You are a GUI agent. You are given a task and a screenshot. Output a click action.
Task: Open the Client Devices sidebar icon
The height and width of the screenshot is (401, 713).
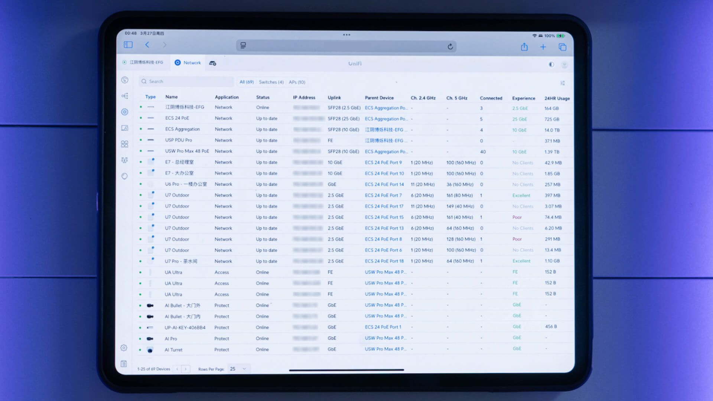[125, 128]
